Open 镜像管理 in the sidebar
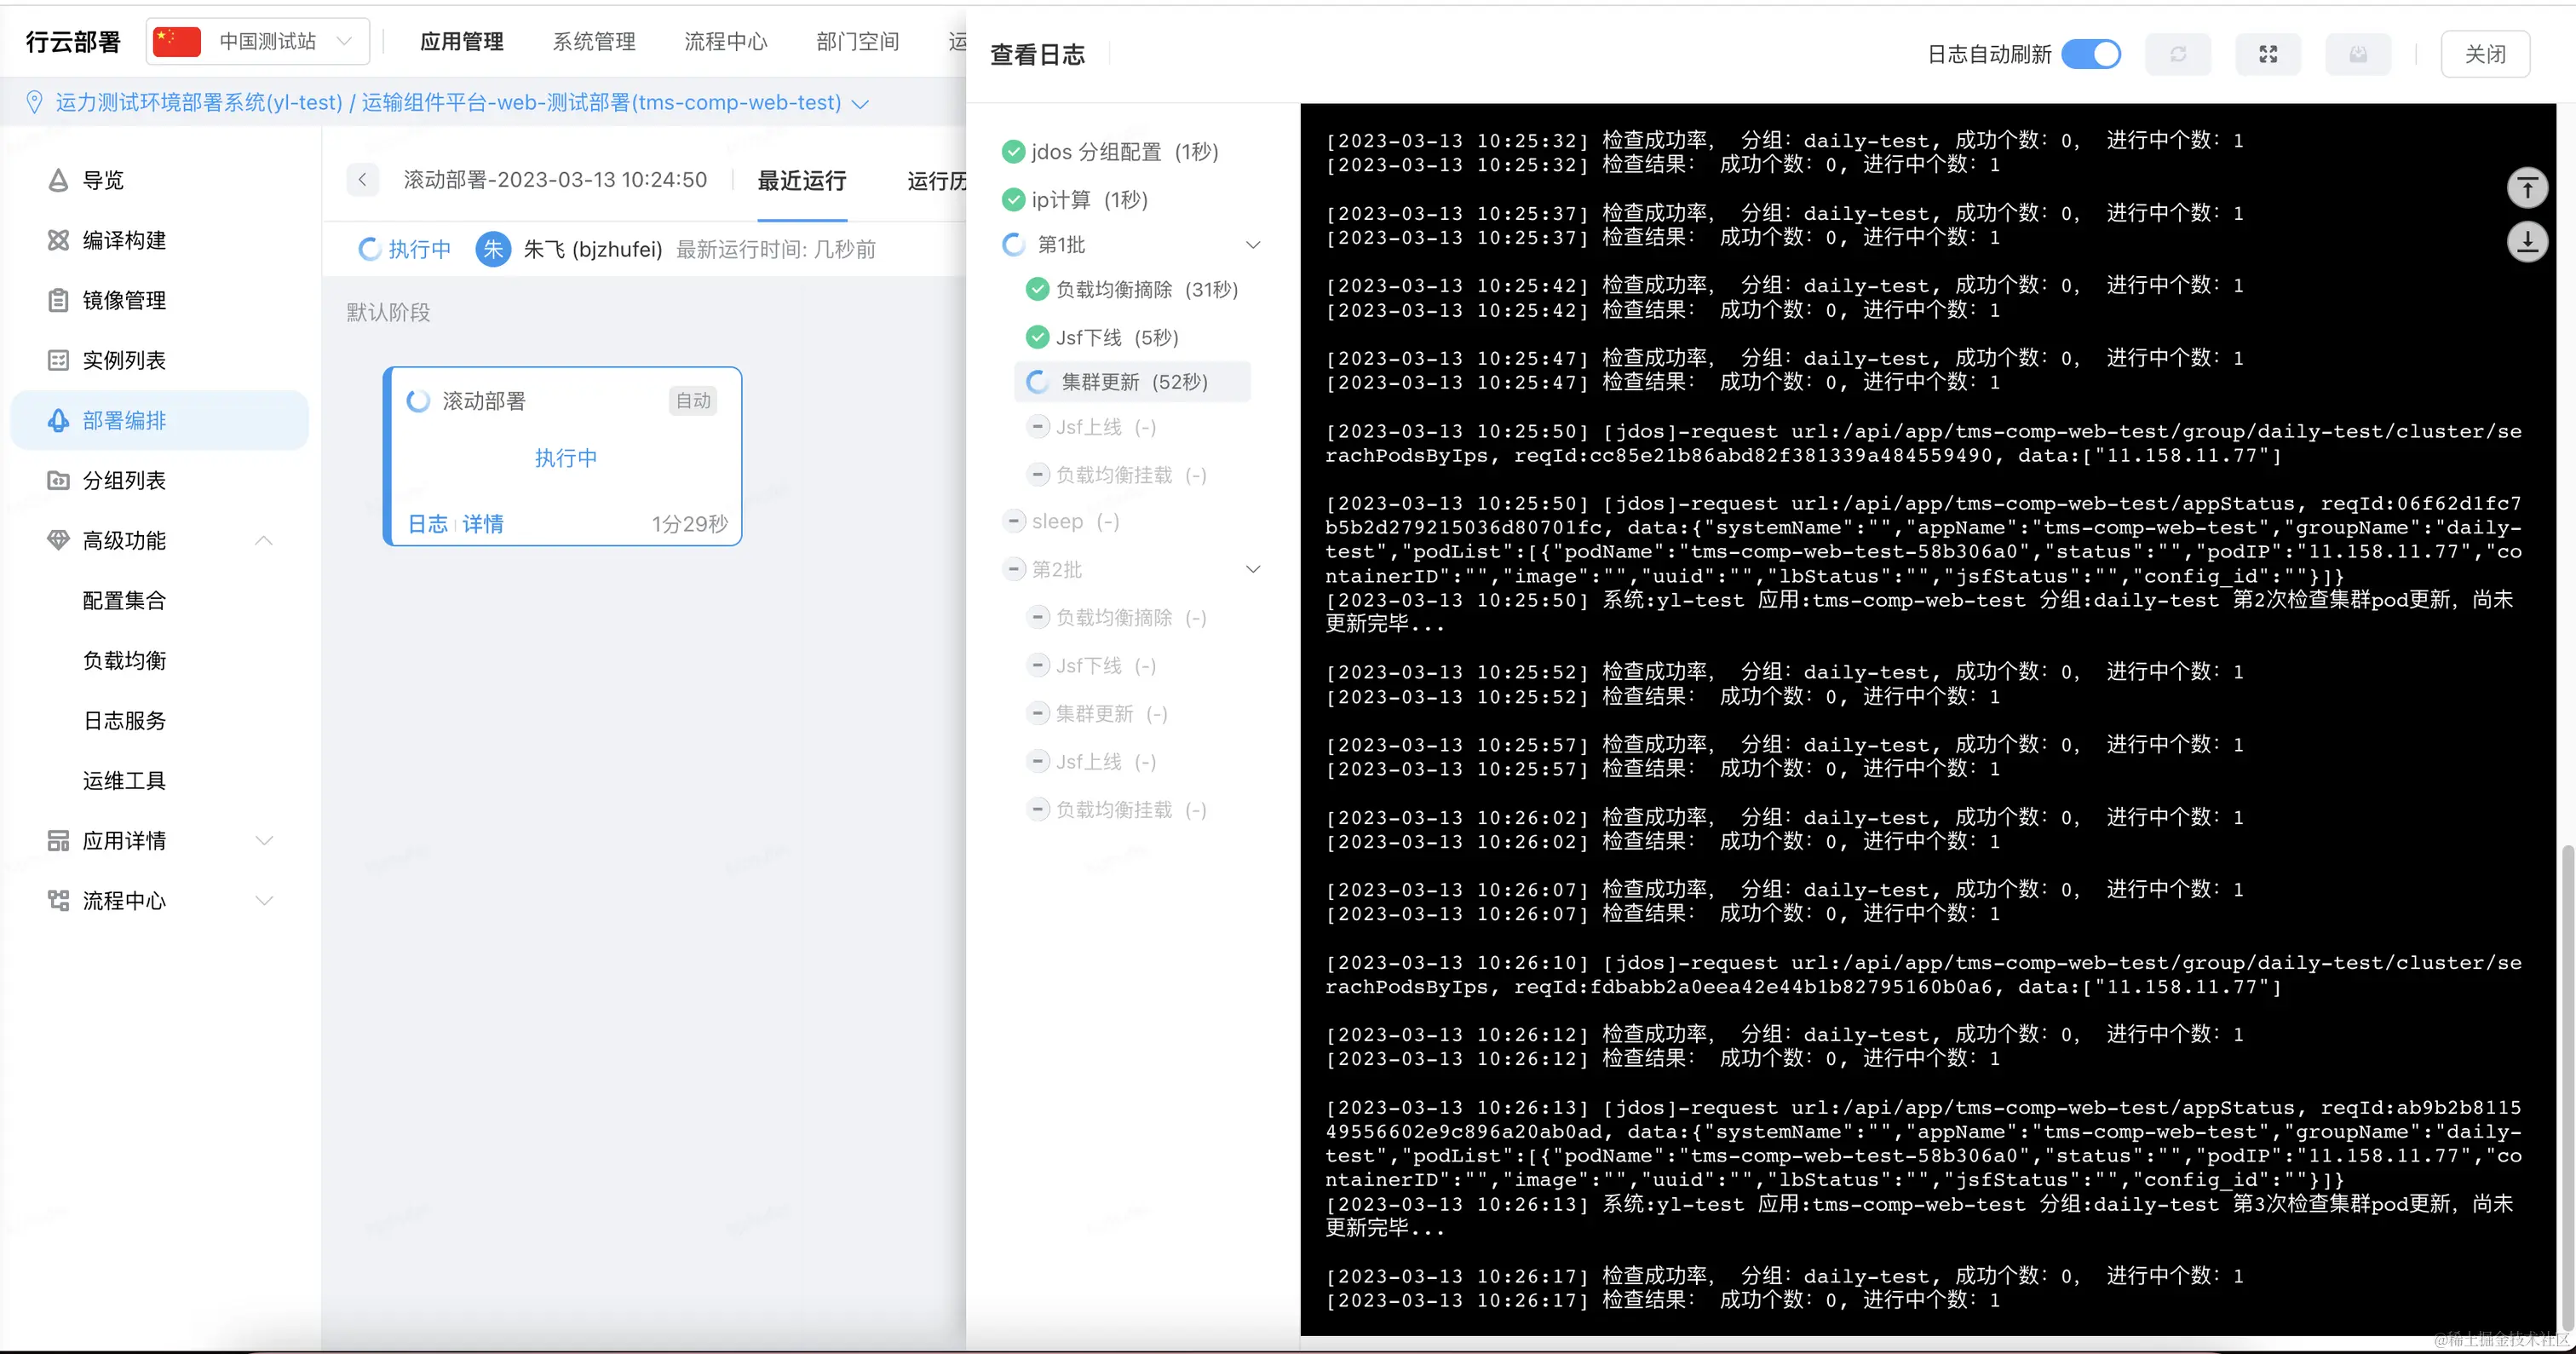The height and width of the screenshot is (1354, 2576). coord(123,300)
